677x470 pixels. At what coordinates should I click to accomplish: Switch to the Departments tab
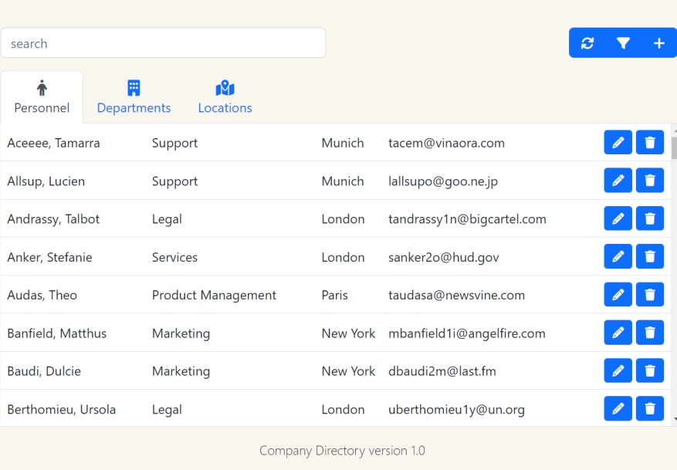pyautogui.click(x=134, y=98)
